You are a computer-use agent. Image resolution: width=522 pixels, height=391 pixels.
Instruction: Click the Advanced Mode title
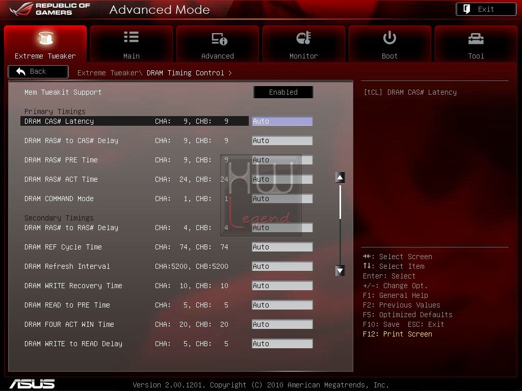pos(160,10)
